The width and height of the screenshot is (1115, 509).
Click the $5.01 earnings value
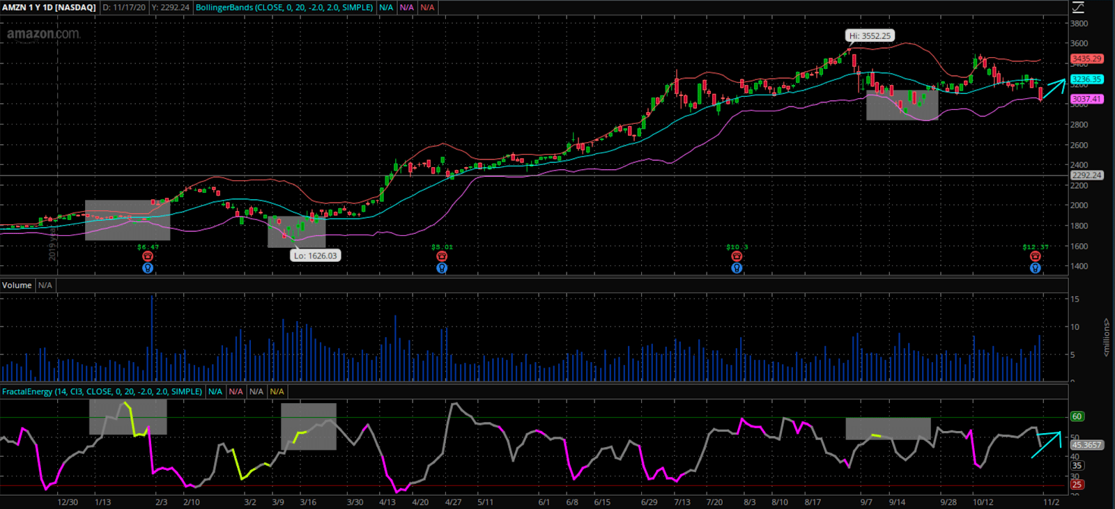442,247
